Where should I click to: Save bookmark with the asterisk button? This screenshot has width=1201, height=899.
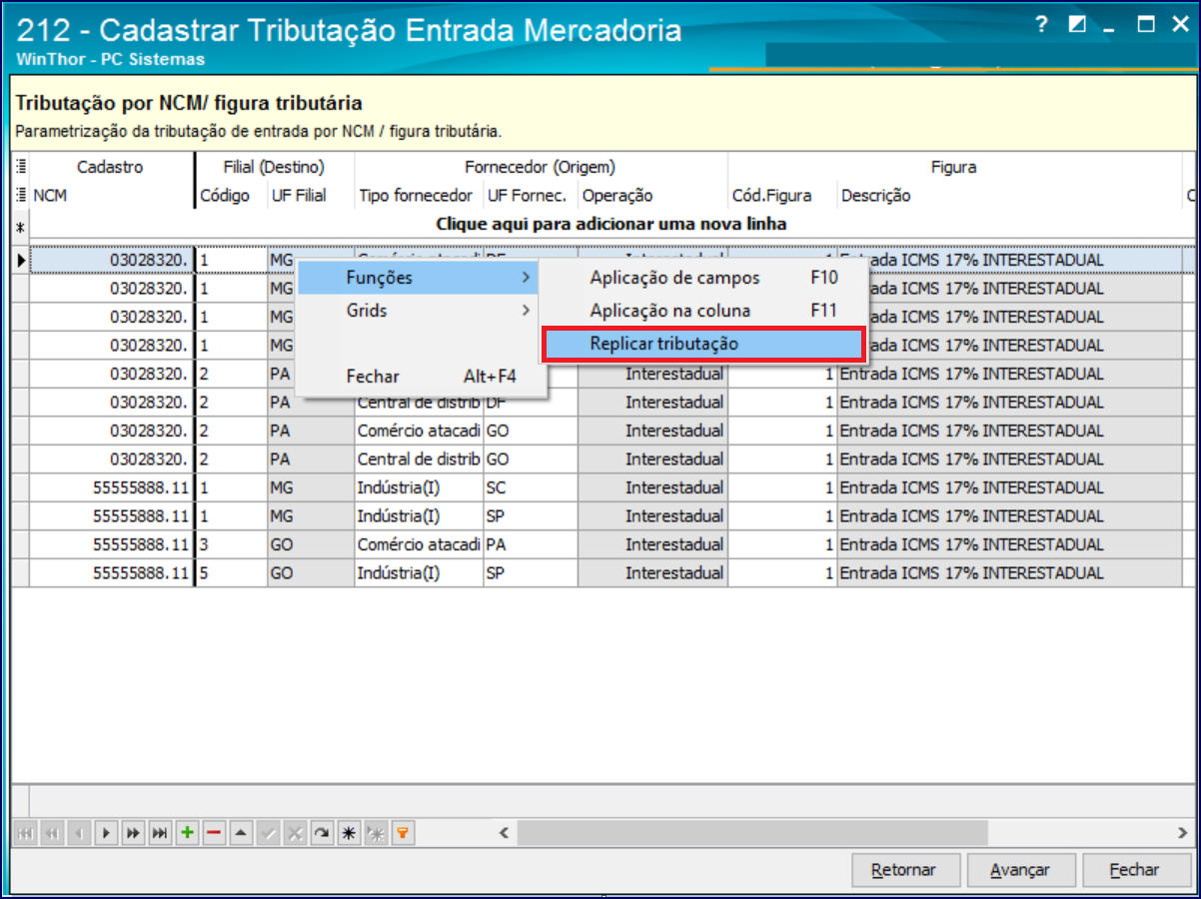click(349, 833)
